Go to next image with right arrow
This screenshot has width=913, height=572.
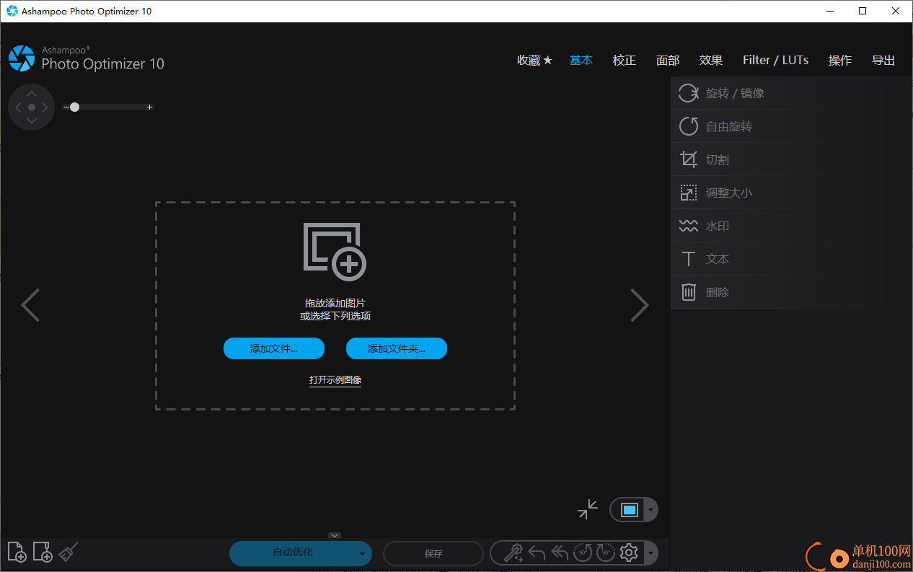click(x=640, y=305)
